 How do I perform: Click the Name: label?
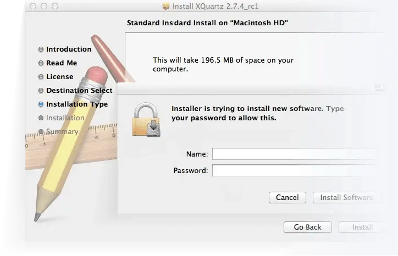coord(197,154)
